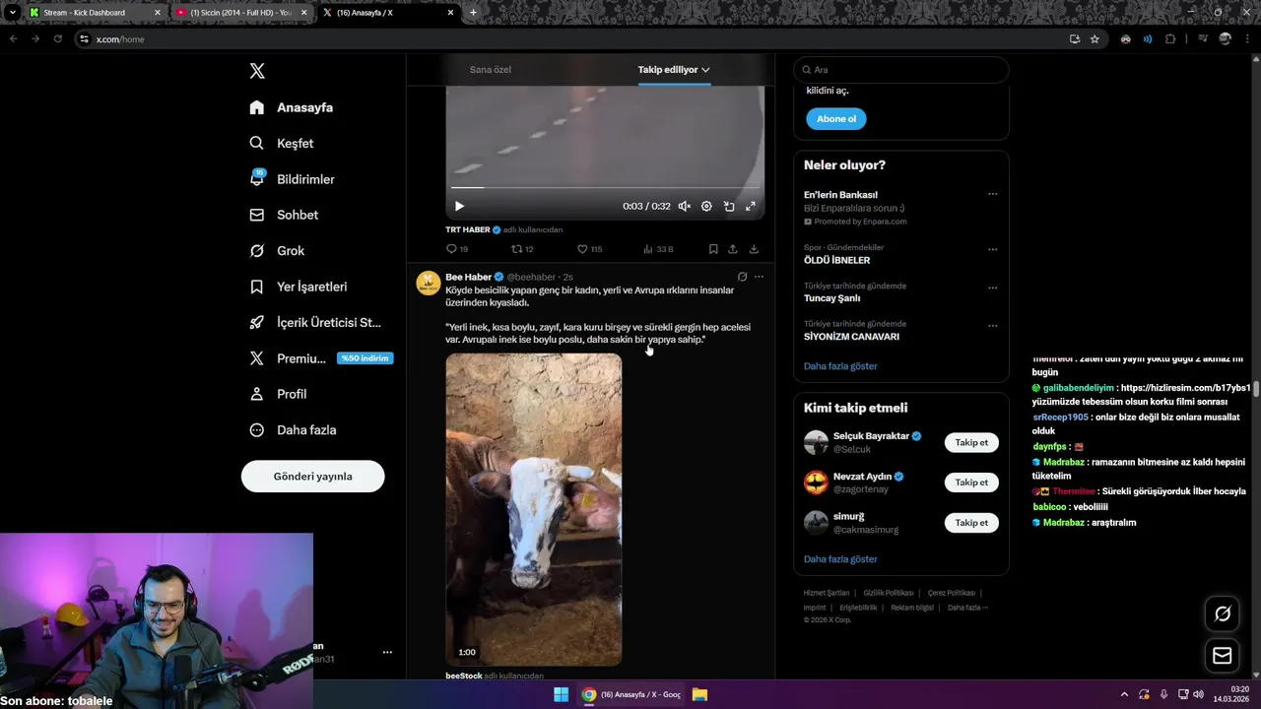Open floating messages button
This screenshot has height=709, width=1261.
point(1223,656)
